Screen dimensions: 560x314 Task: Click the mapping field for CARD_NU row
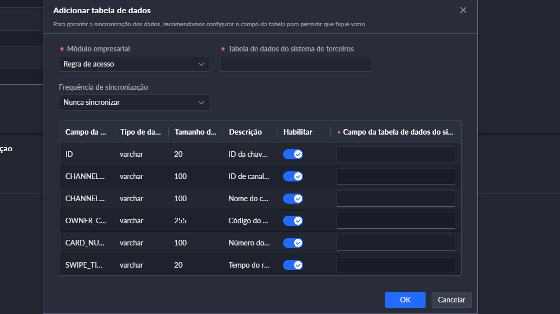[395, 243]
